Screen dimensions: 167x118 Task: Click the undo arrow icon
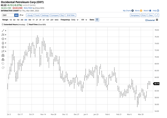pos(3,64)
